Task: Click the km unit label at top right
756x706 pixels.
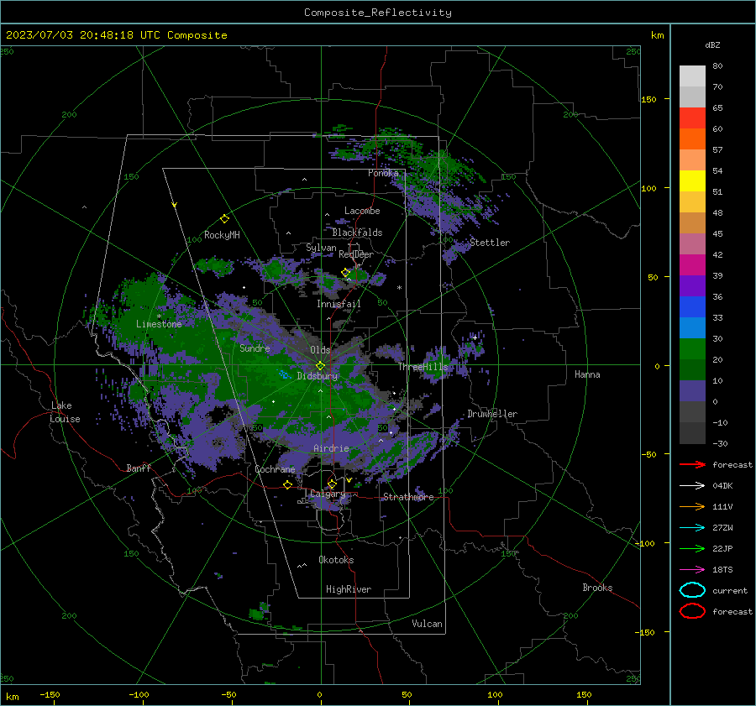Action: click(x=658, y=35)
